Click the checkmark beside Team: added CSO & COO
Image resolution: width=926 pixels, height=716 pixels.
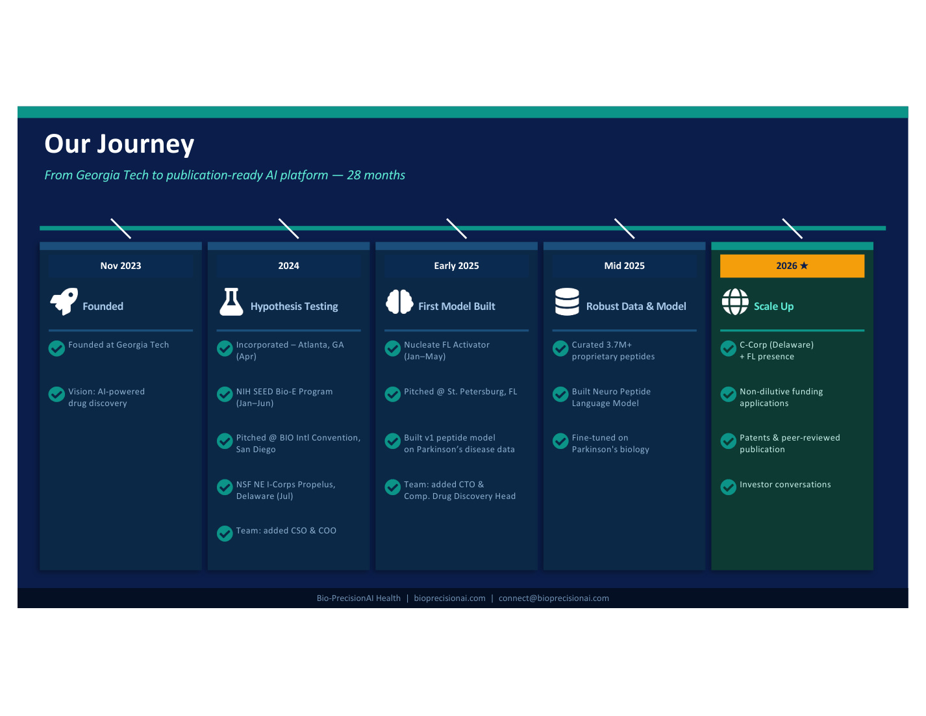225,533
